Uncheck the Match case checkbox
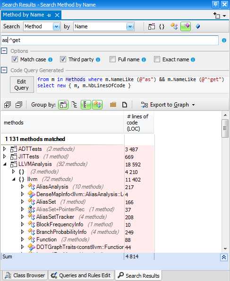230x281 pixels. click(15, 59)
